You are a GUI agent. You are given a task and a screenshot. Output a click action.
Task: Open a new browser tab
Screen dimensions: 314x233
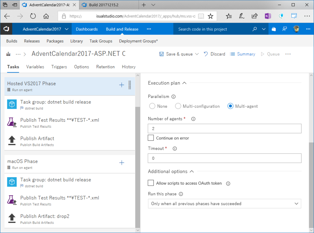coord(144,5)
